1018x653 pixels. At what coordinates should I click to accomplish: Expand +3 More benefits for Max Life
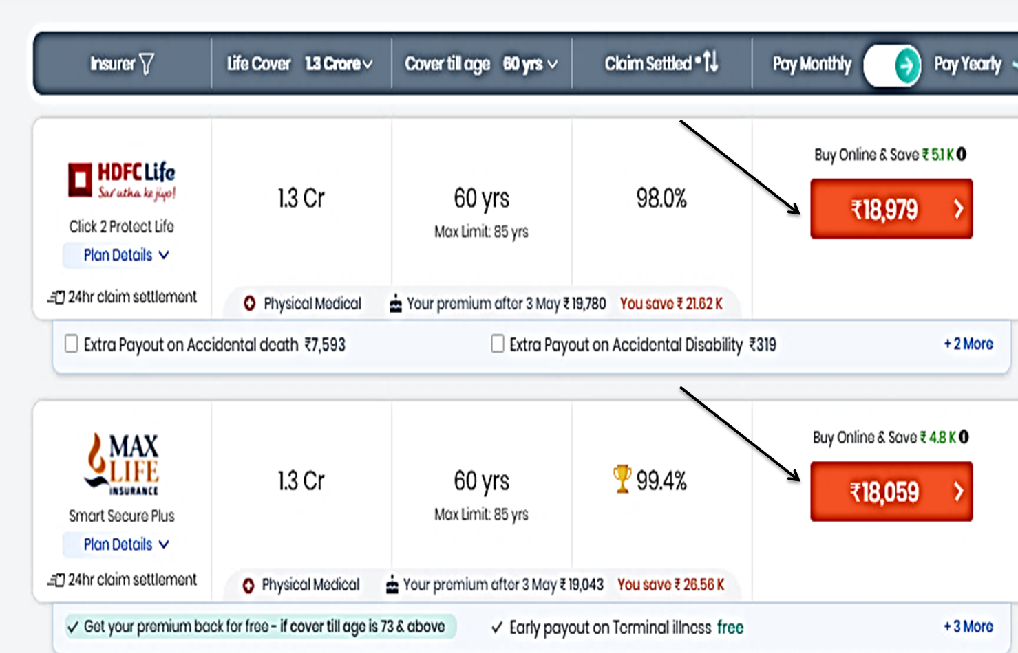pos(968,626)
